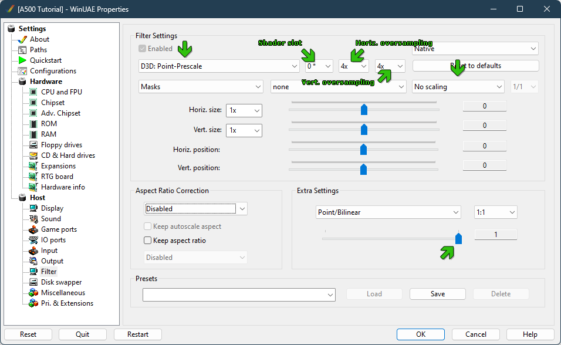Click the Miscellaneous icon

[x=33, y=293]
